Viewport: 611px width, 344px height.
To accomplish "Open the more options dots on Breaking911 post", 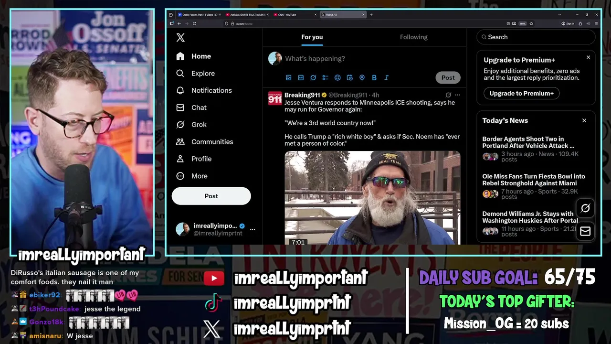I will tap(457, 95).
